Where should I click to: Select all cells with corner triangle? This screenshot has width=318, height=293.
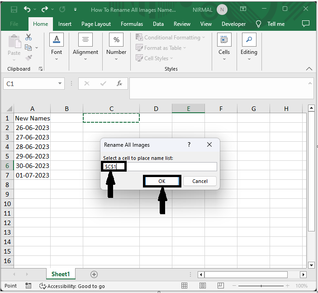click(x=9, y=108)
